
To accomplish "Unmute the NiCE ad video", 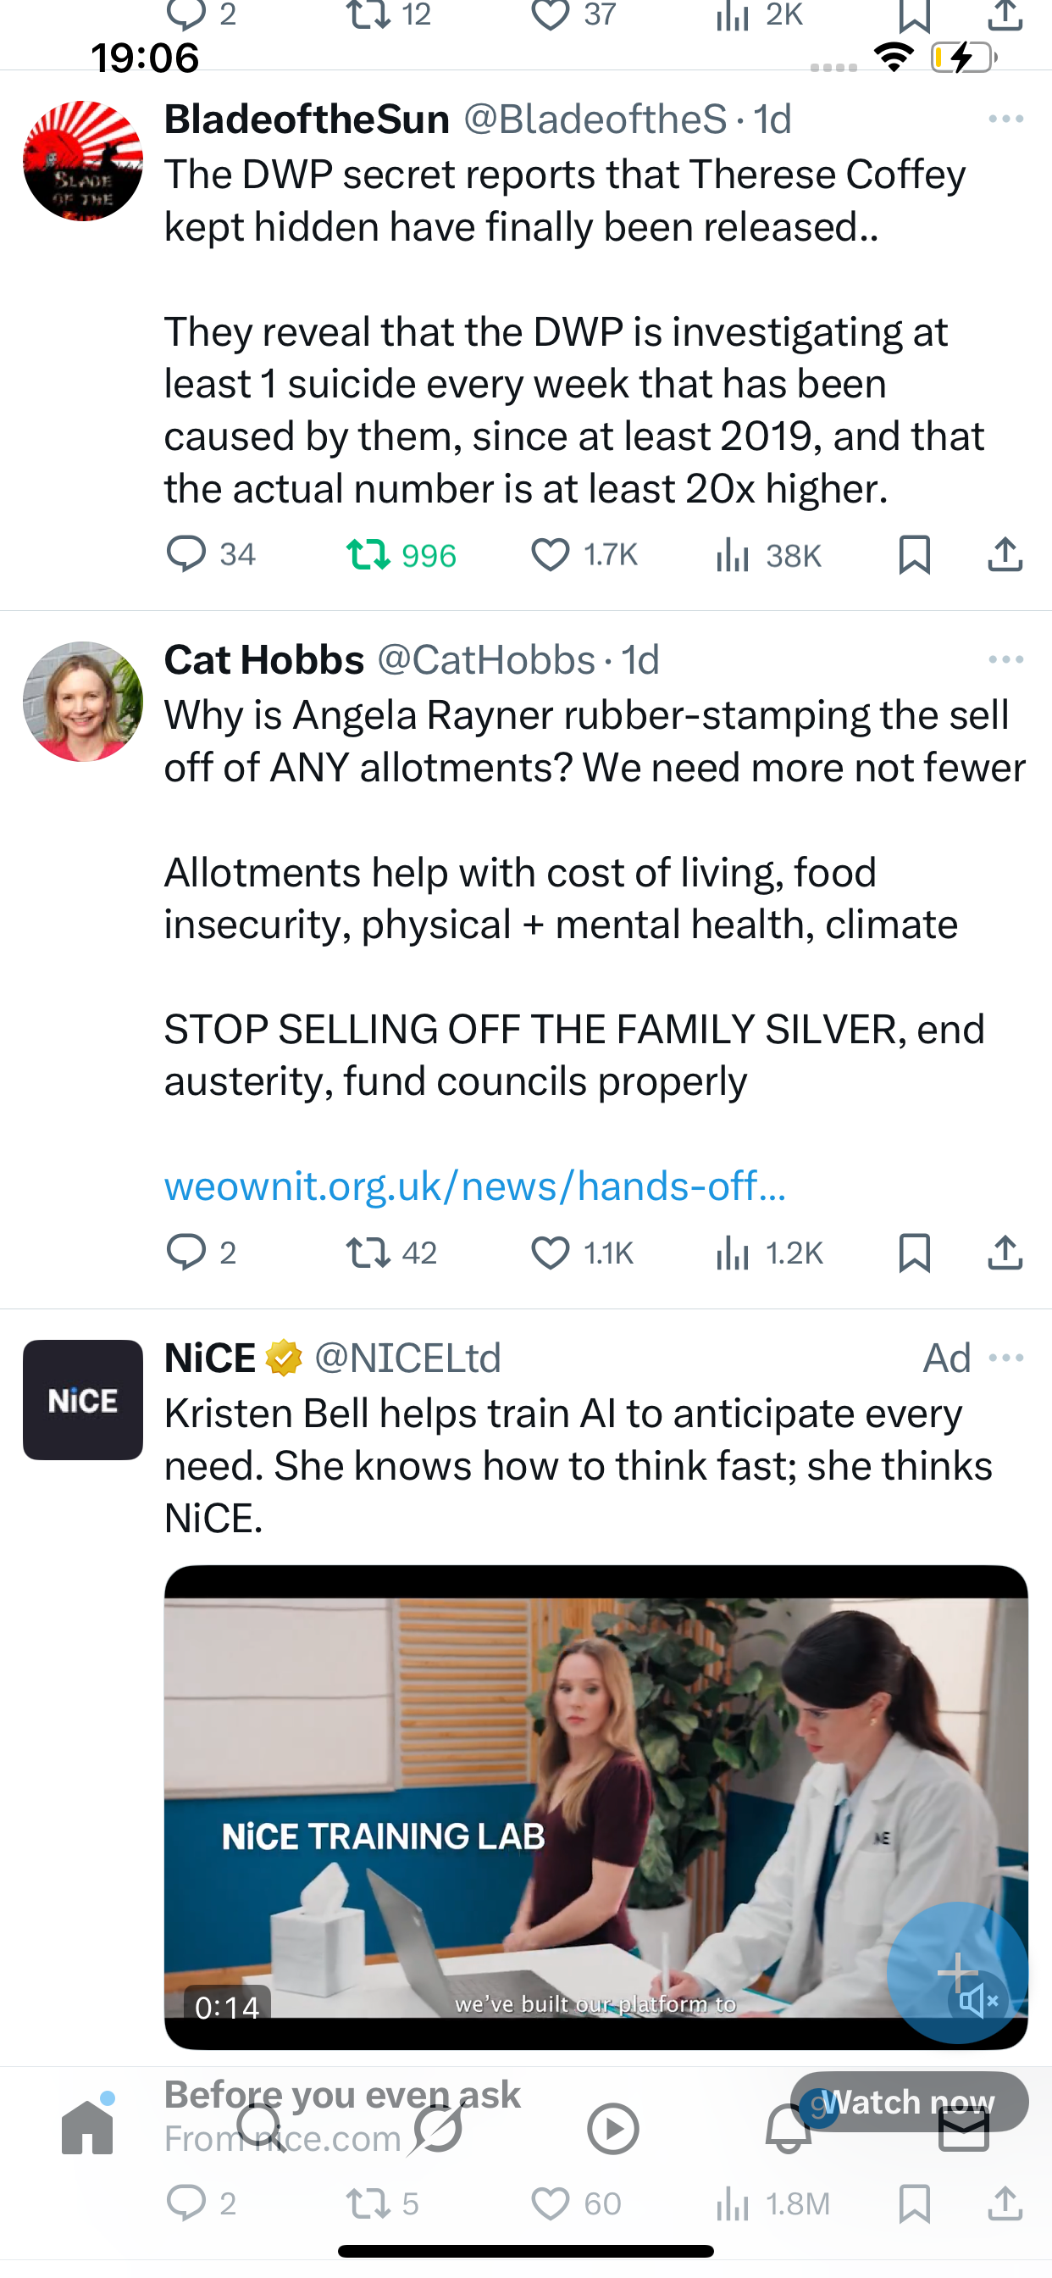I will tap(977, 2000).
